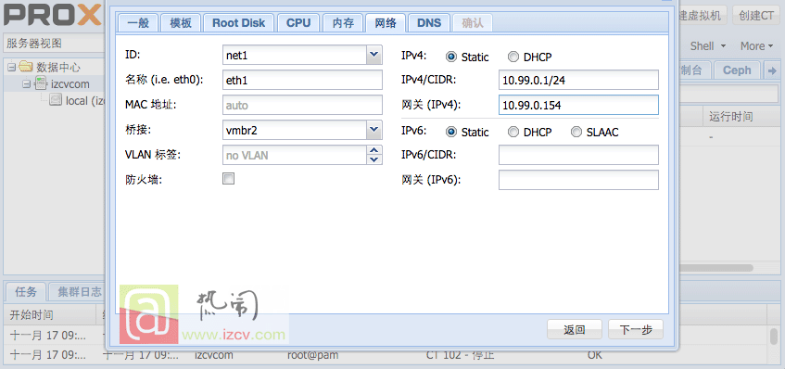This screenshot has width=785, height=369.
Task: Focus the empty IPv6/CIDR field
Action: [578, 155]
